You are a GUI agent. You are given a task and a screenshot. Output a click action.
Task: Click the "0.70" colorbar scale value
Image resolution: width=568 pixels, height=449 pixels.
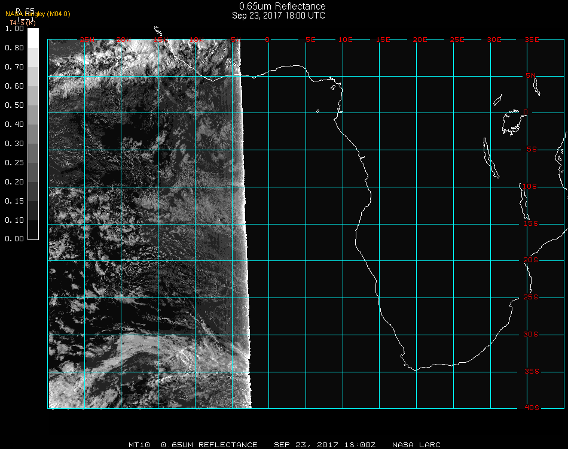coord(14,66)
